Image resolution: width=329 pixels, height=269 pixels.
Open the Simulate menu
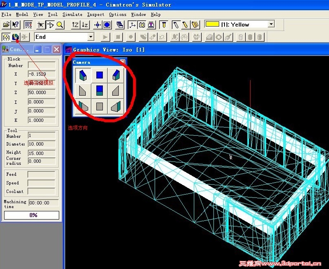[x=72, y=14]
